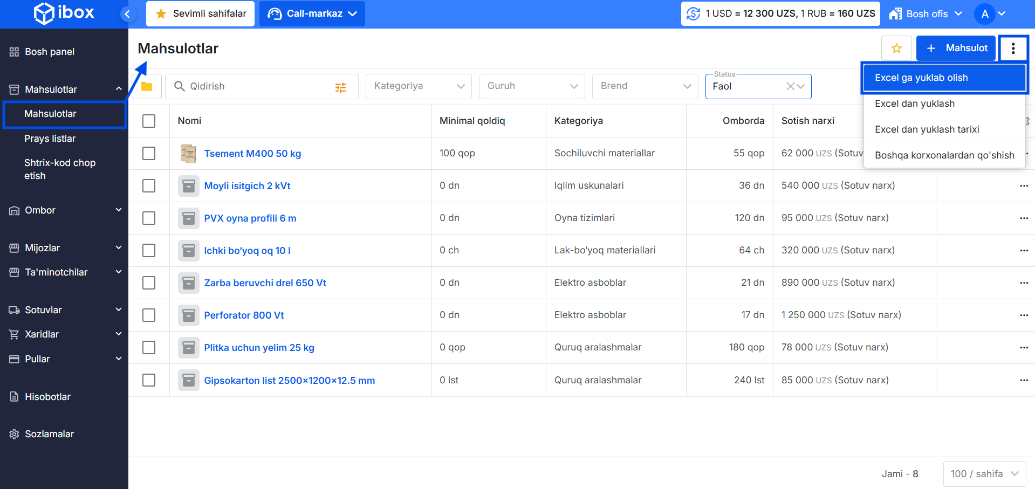Open the Kategoriya filter dropdown
The width and height of the screenshot is (1035, 489).
[419, 86]
